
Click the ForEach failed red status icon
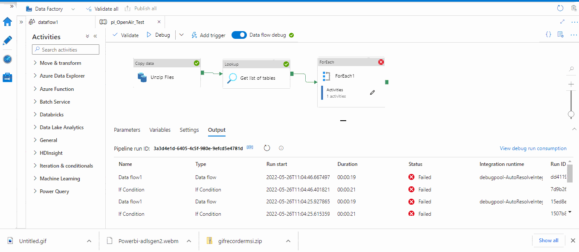pyautogui.click(x=381, y=62)
